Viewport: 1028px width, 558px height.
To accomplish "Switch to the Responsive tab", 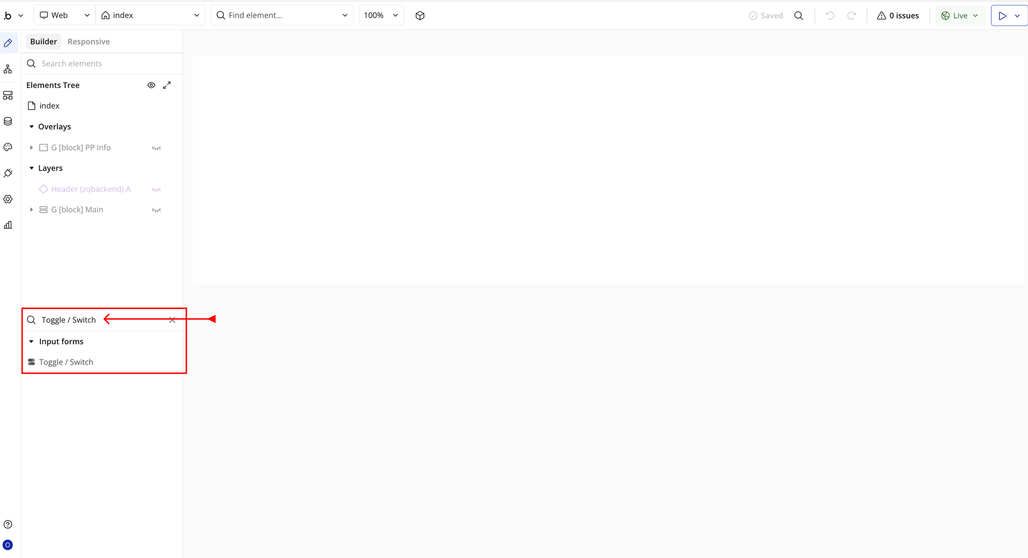I will point(88,42).
